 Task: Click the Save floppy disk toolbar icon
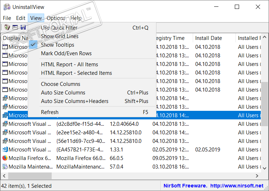point(23,27)
